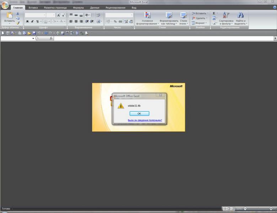The height and width of the screenshot is (213, 277).
Task: Click the Excel help question mark icon
Action: 274,7
